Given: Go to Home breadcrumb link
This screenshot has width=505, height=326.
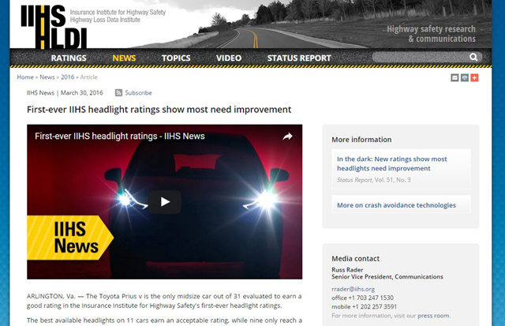Looking at the screenshot, I should (25, 77).
